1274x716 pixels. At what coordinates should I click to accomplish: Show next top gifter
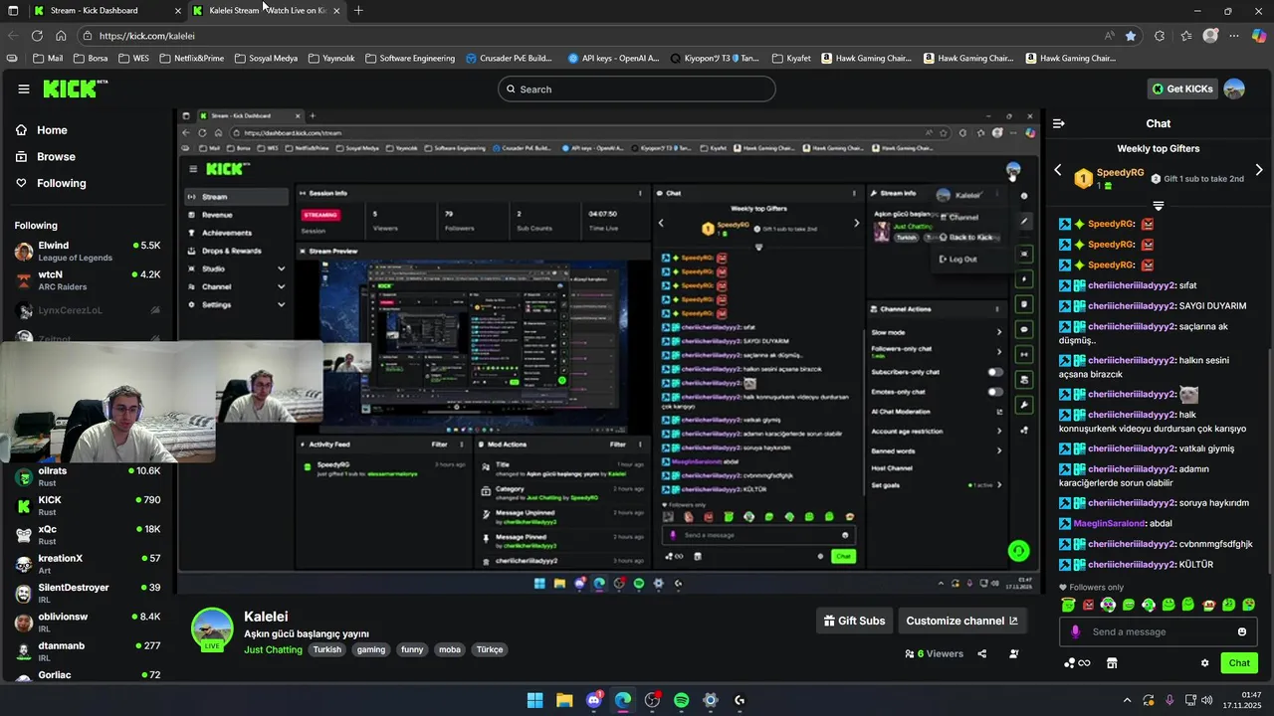(x=1258, y=170)
